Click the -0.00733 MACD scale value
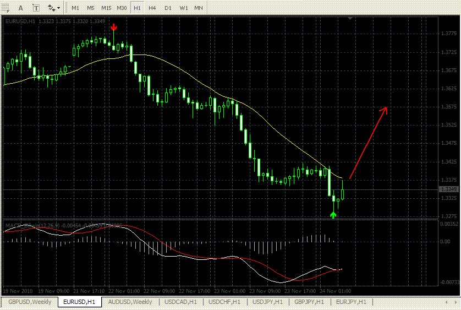Screen dimensions: 461x310 coord(449,282)
